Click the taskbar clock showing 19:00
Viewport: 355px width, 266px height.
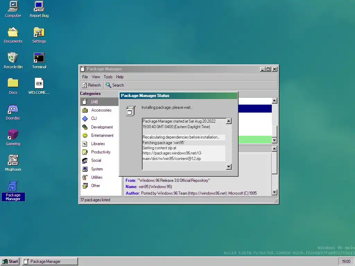click(346, 262)
